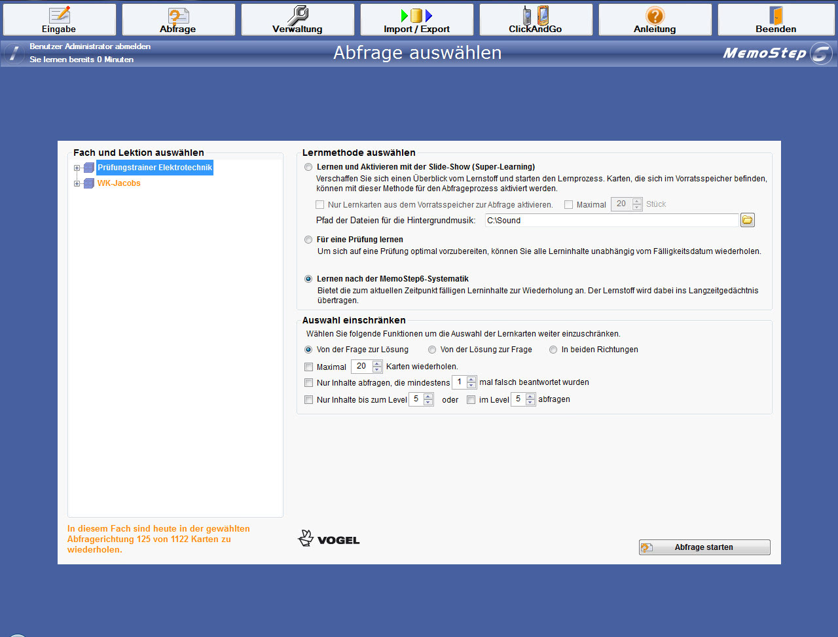Image resolution: width=838 pixels, height=637 pixels.
Task: Expand the WK-Jacobs tree node
Action: pos(77,184)
